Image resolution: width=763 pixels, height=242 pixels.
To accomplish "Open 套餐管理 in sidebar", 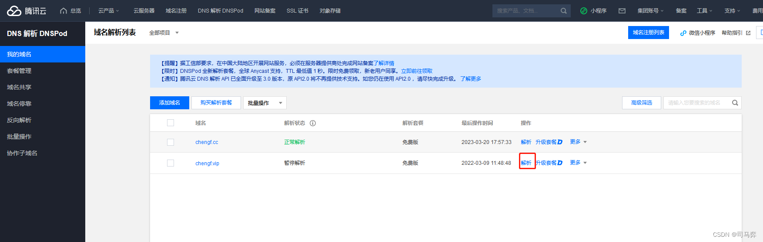I will tap(43, 71).
